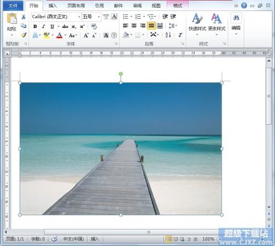
Task: Align text left
Action: click(x=125, y=26)
